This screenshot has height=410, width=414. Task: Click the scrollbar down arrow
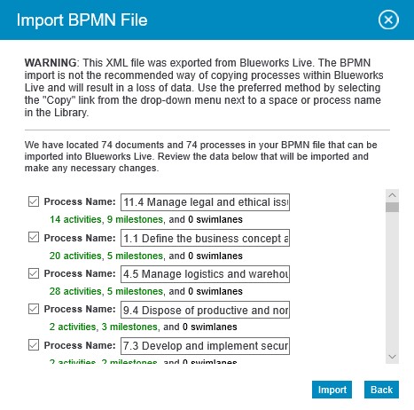(392, 357)
